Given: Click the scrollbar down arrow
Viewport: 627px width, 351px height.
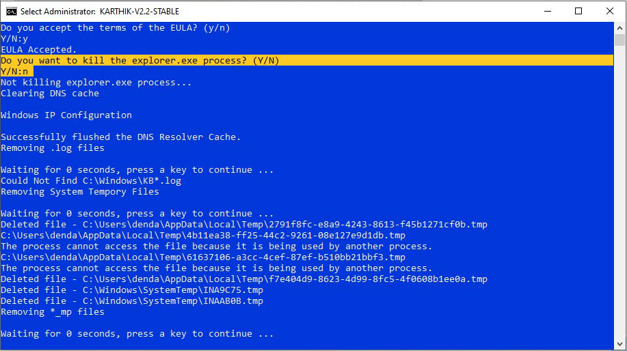Looking at the screenshot, I should [x=620, y=346].
